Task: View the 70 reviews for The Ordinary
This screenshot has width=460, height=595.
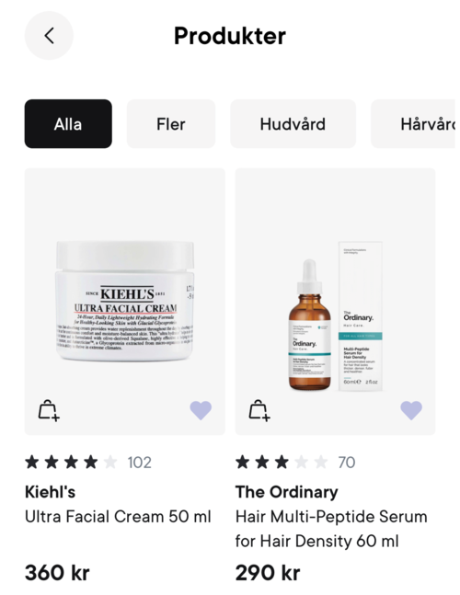Action: pos(347,463)
